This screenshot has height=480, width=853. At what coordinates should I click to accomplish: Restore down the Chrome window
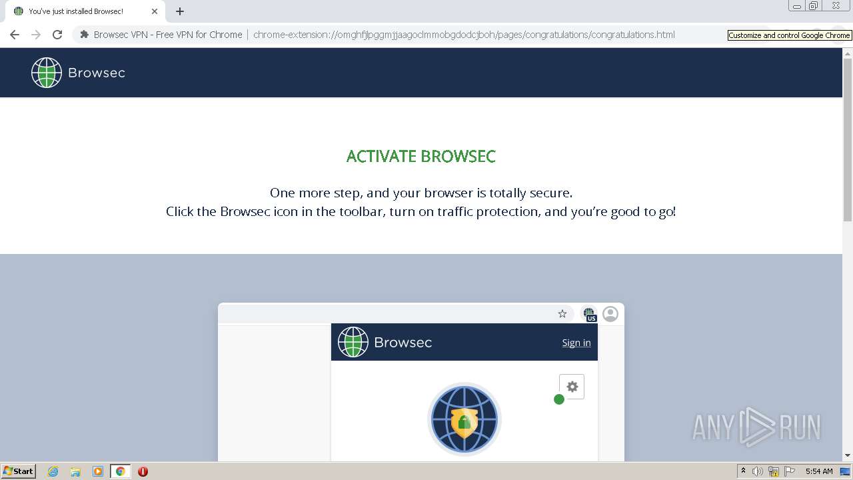point(814,6)
